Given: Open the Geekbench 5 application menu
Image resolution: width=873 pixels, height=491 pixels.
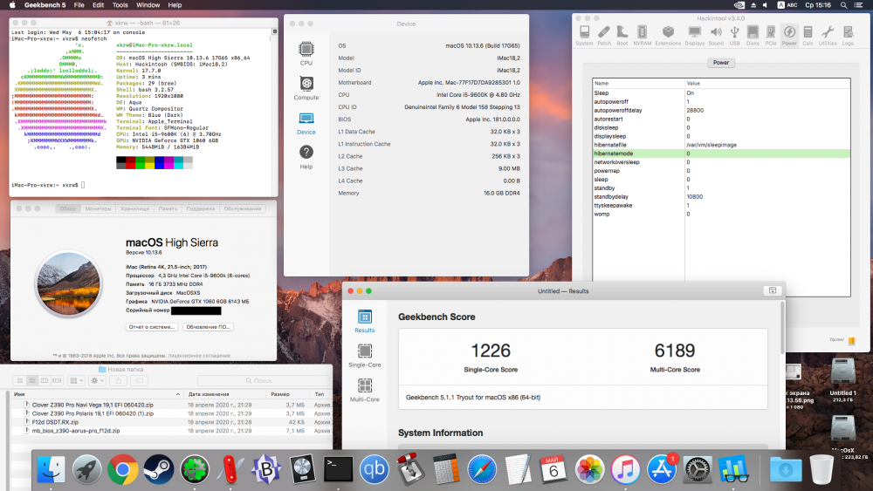Looking at the screenshot, I should pyautogui.click(x=45, y=5).
